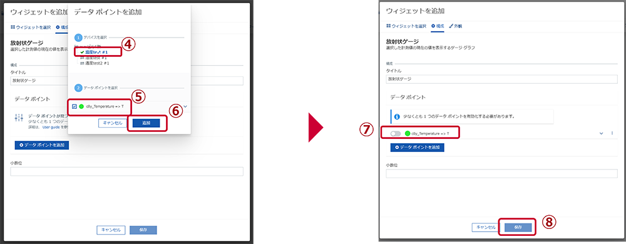Expand the chevron next to the three-dot menu

pyautogui.click(x=601, y=133)
